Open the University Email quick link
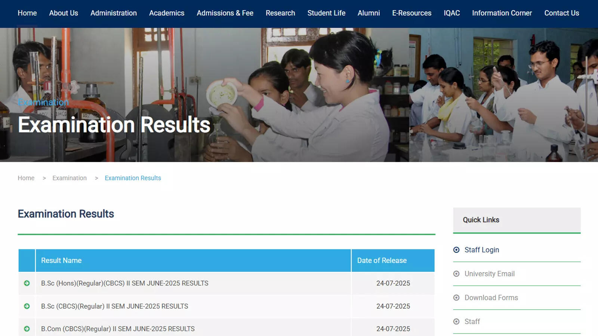Screen dimensions: 598x336 tap(490, 274)
